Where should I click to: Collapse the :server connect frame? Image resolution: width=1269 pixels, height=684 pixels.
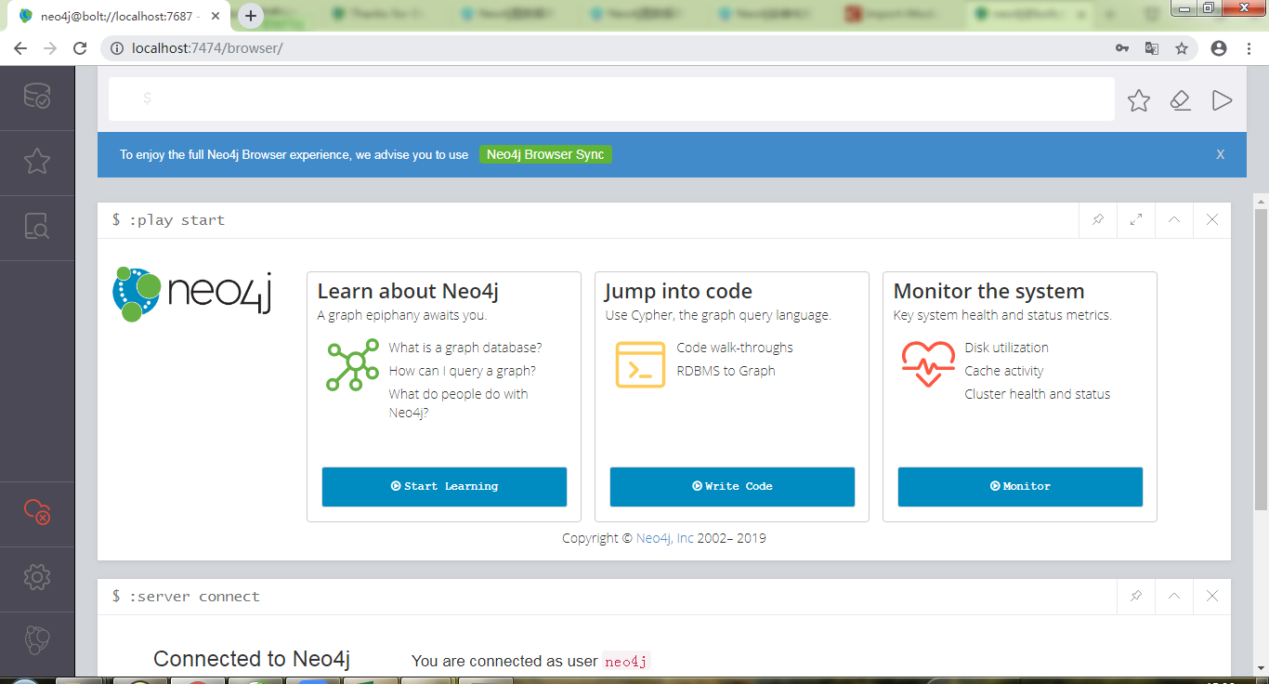(1174, 597)
